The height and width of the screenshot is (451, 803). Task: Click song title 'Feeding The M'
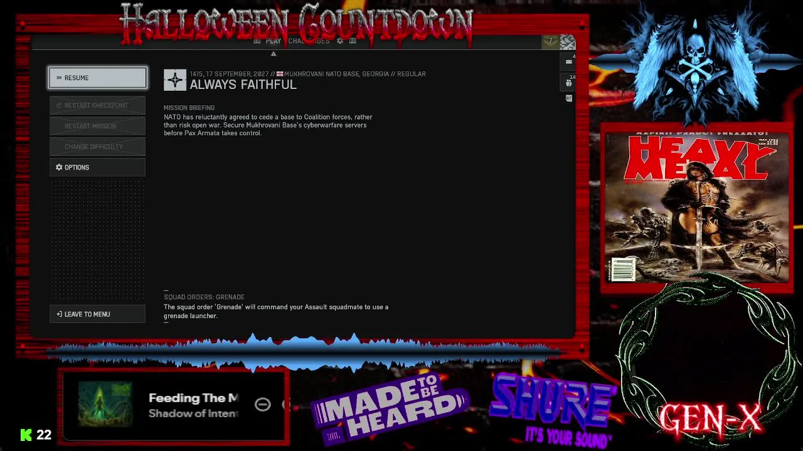(x=193, y=398)
